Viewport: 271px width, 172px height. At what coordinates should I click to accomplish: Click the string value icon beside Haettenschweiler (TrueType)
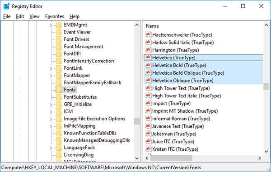(148, 35)
